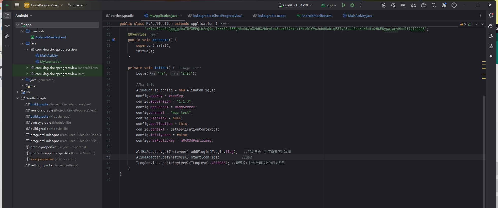The width and height of the screenshot is (498, 208).
Task: Open IDE settings gear icon
Action: tap(444, 5)
